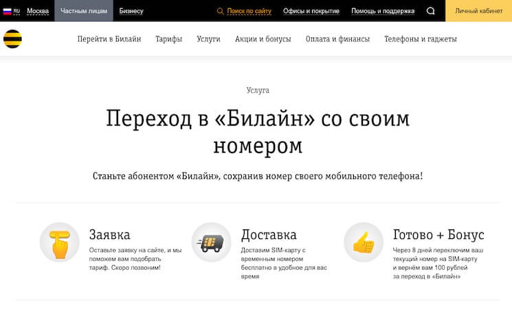
Task: Open Личный кабинет button
Action: [479, 11]
